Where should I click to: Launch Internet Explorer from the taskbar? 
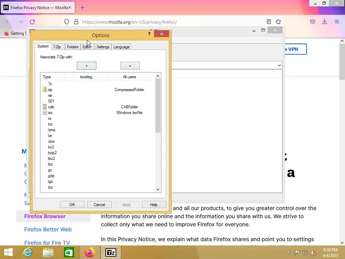[28, 252]
